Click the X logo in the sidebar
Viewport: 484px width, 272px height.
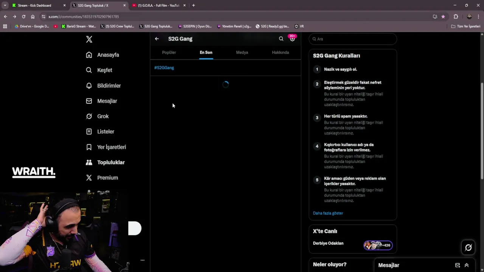[x=89, y=39]
